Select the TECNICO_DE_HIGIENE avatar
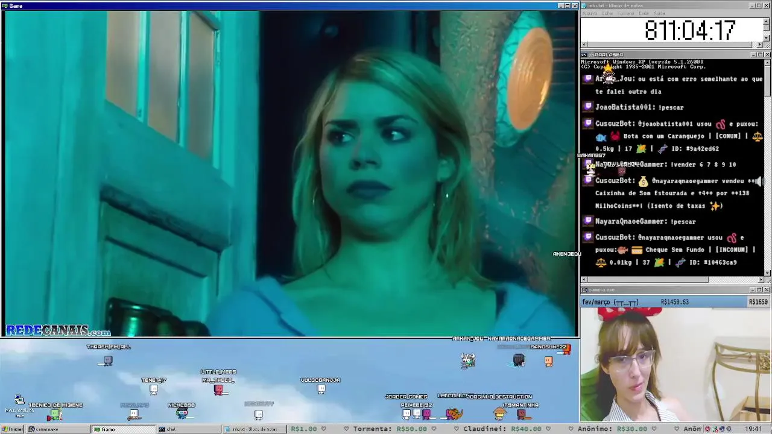This screenshot has height=434, width=772. (55, 414)
